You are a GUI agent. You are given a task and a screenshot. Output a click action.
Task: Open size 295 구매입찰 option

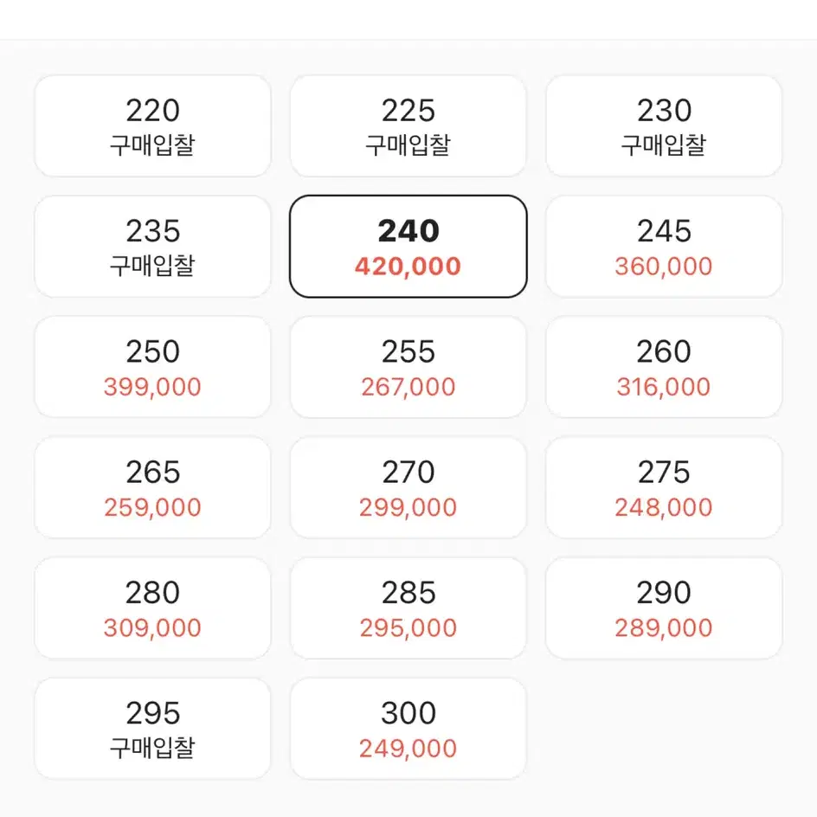[x=152, y=729]
